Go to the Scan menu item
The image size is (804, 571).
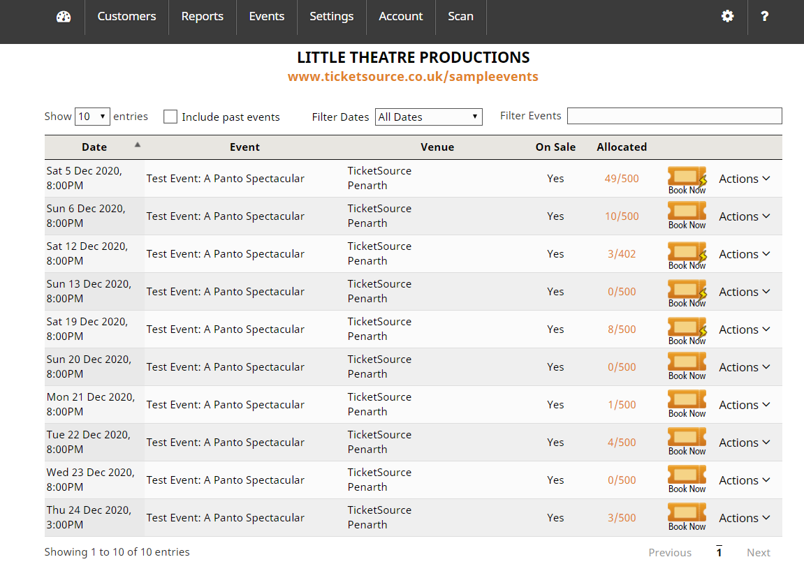(x=460, y=17)
